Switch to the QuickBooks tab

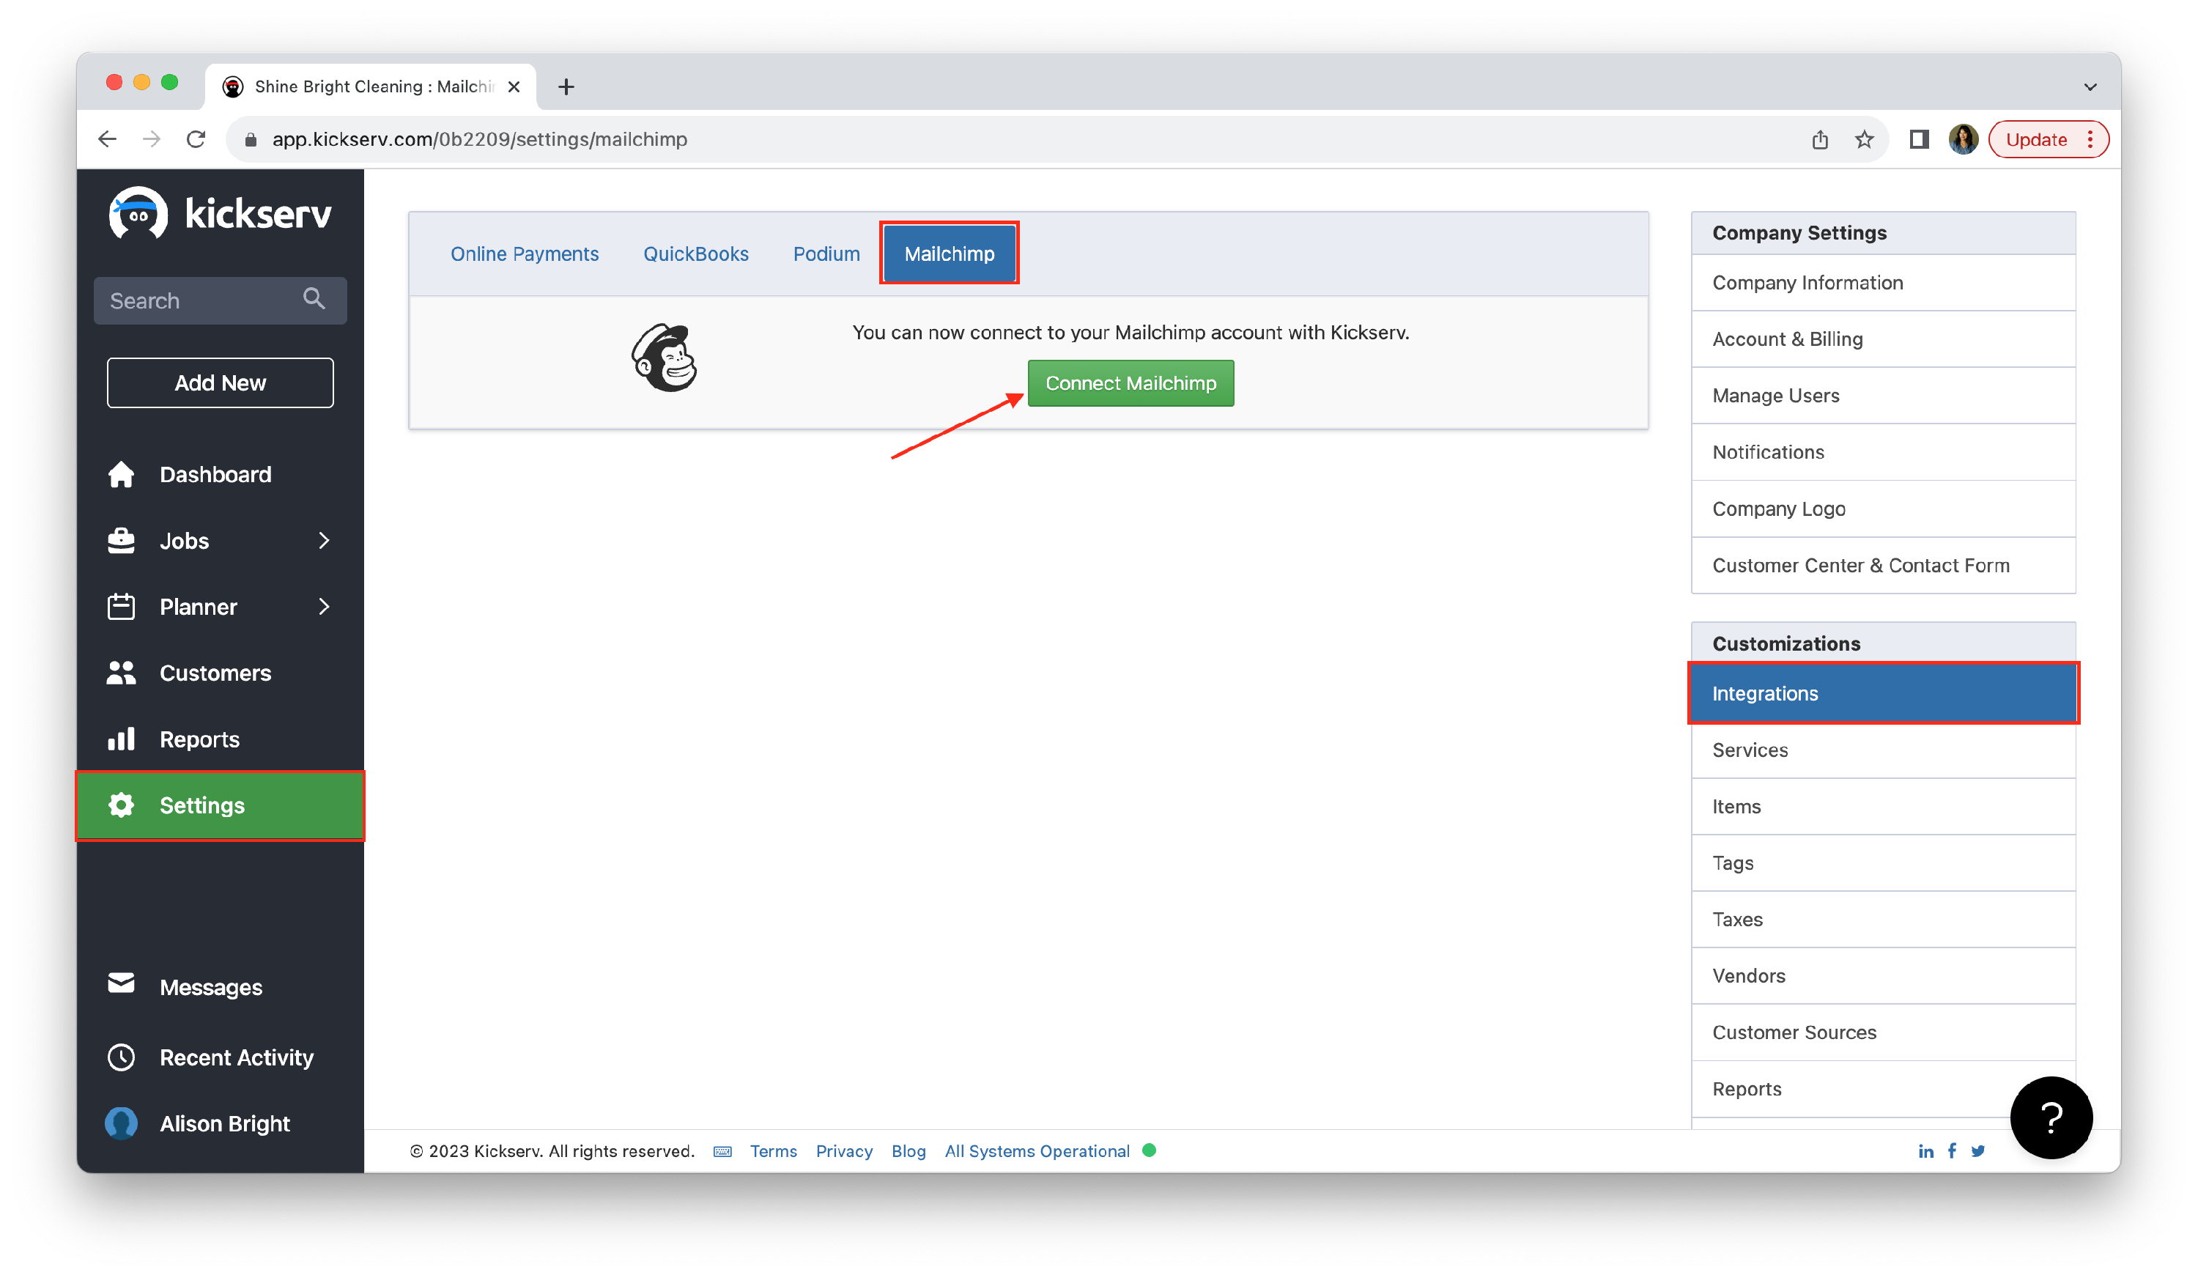[x=695, y=254]
